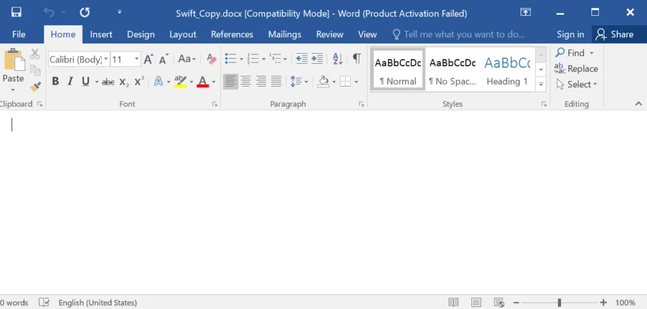Toggle Underline formatting
Image resolution: width=647 pixels, height=309 pixels.
[x=85, y=82]
